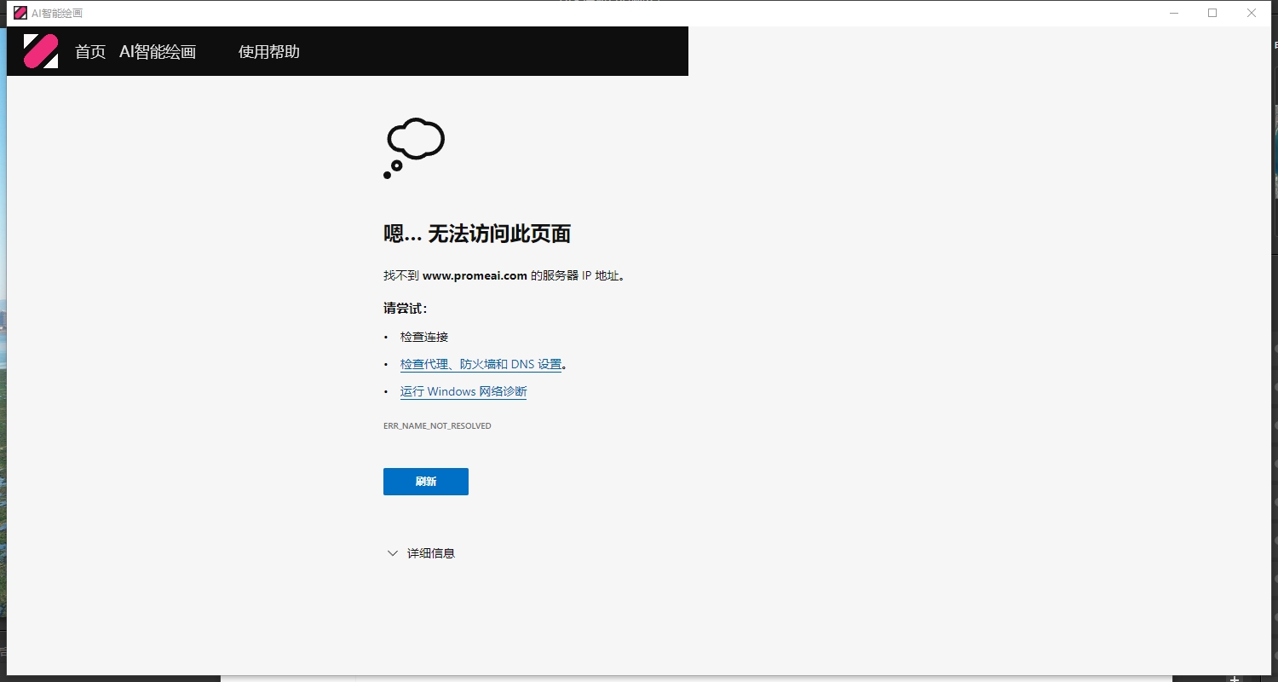
Task: Click the pink slash logo in the navigation bar
Action: pos(41,51)
